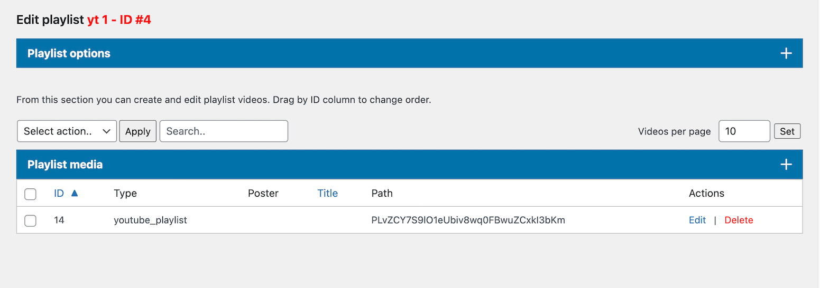Screen dimensions: 820x288
Task: Sort table by ID column header
Action: coord(59,194)
